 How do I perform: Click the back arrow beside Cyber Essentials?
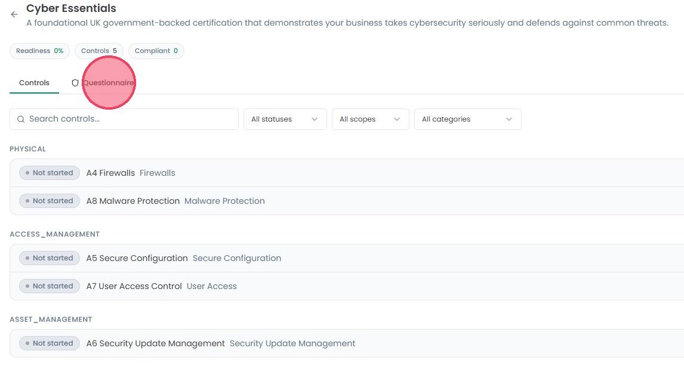pos(14,14)
